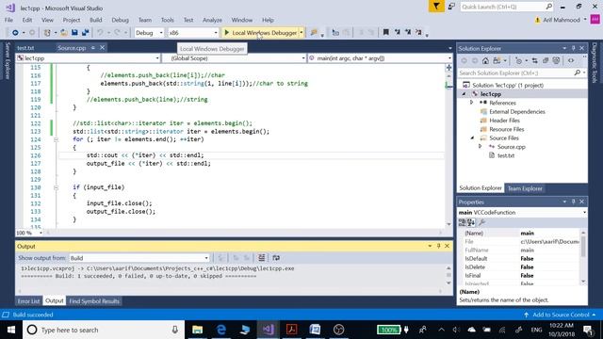Switch to the test.txt editor tab

click(25, 48)
